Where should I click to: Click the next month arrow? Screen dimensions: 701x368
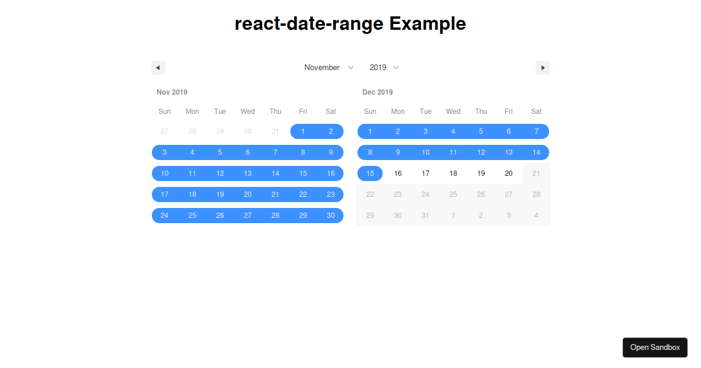point(543,68)
